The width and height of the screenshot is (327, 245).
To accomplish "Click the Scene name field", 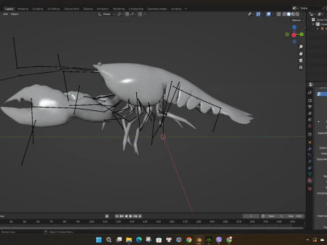I will point(310,8).
